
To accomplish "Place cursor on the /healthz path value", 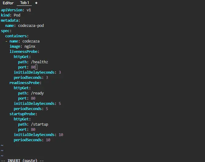I will tap(39, 62).
